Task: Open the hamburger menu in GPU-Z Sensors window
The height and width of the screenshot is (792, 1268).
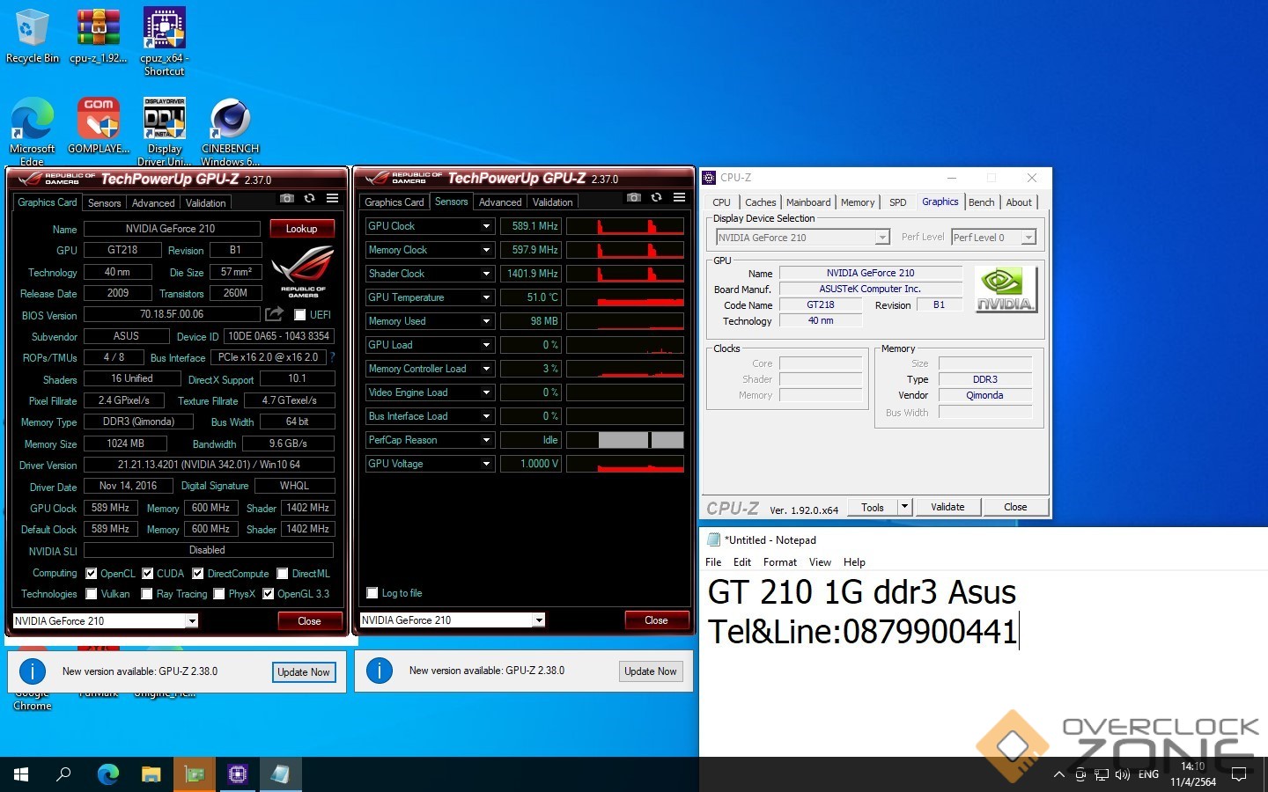Action: click(x=679, y=198)
